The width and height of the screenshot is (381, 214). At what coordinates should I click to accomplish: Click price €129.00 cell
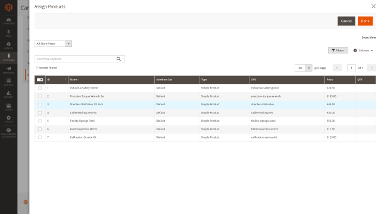click(x=340, y=137)
